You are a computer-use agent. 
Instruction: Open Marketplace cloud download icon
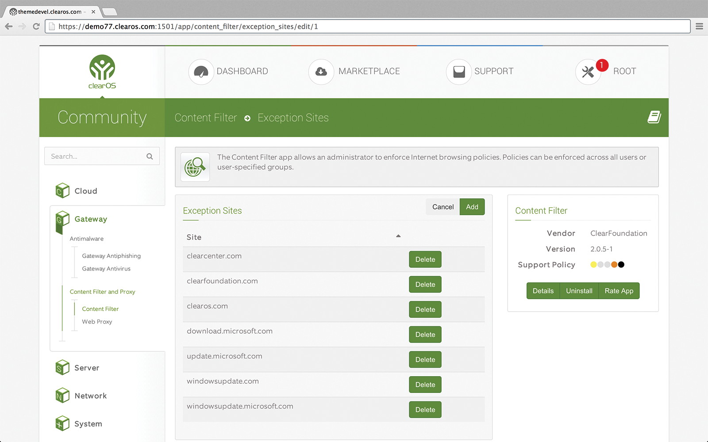pyautogui.click(x=321, y=72)
